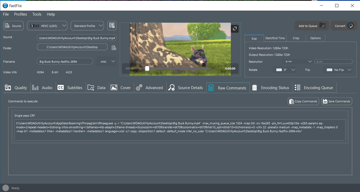The width and height of the screenshot is (360, 192).
Task: Open the File menu
Action: [6, 14]
